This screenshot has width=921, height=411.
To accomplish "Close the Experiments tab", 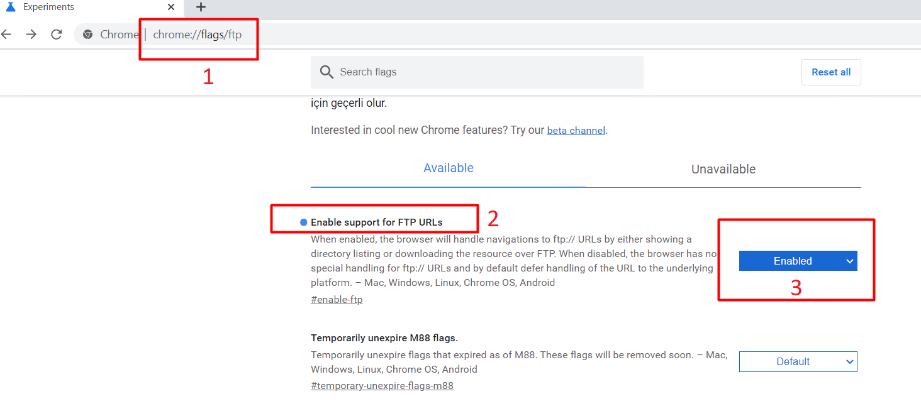I will (171, 7).
